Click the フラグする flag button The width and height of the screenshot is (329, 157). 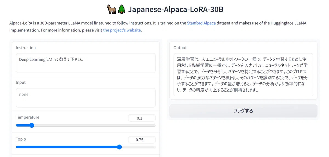pyautogui.click(x=243, y=111)
